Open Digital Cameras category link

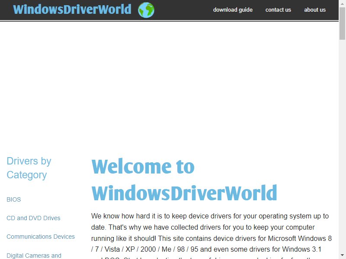pyautogui.click(x=34, y=256)
